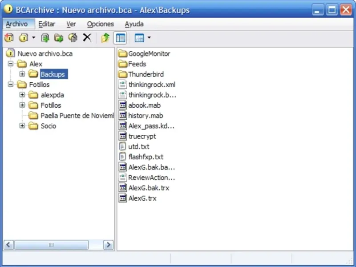Open the Ver menu
The image size is (356, 267).
point(71,24)
